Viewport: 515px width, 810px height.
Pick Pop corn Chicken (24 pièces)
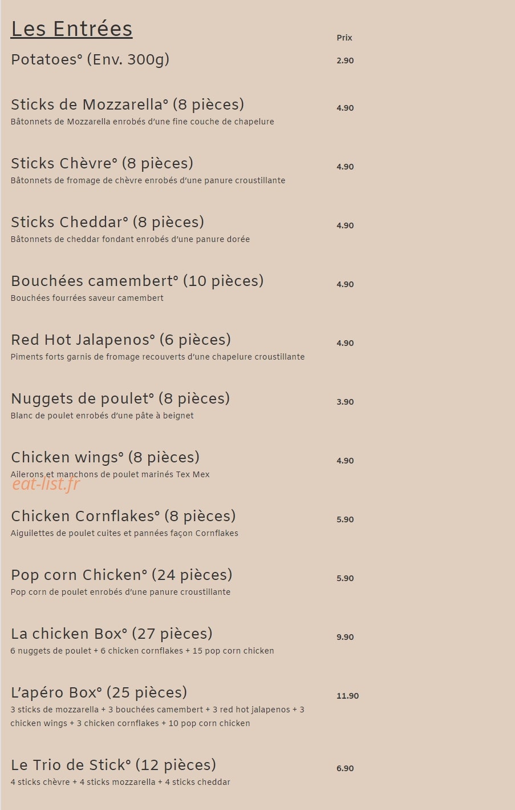(121, 575)
